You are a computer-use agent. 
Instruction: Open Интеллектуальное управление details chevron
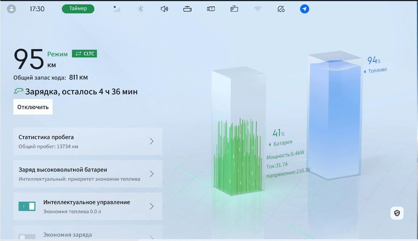click(x=152, y=206)
